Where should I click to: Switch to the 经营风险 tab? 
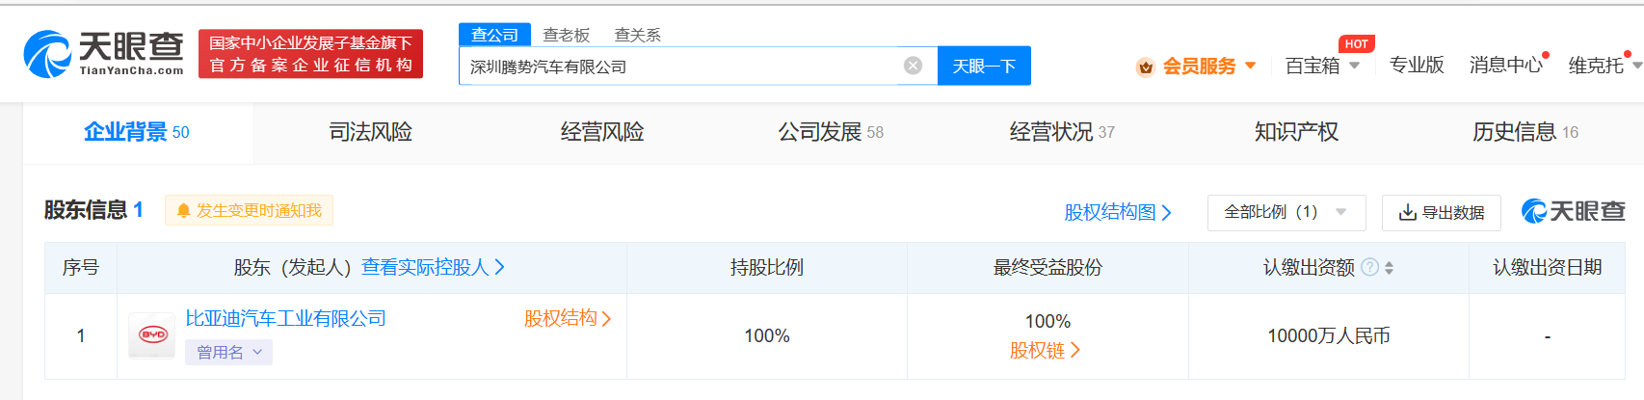[602, 132]
